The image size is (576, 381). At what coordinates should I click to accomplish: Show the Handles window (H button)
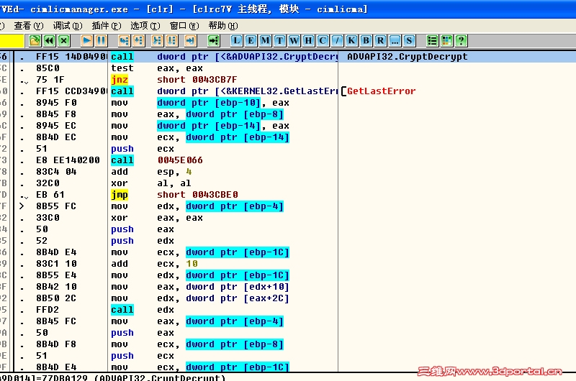point(308,40)
